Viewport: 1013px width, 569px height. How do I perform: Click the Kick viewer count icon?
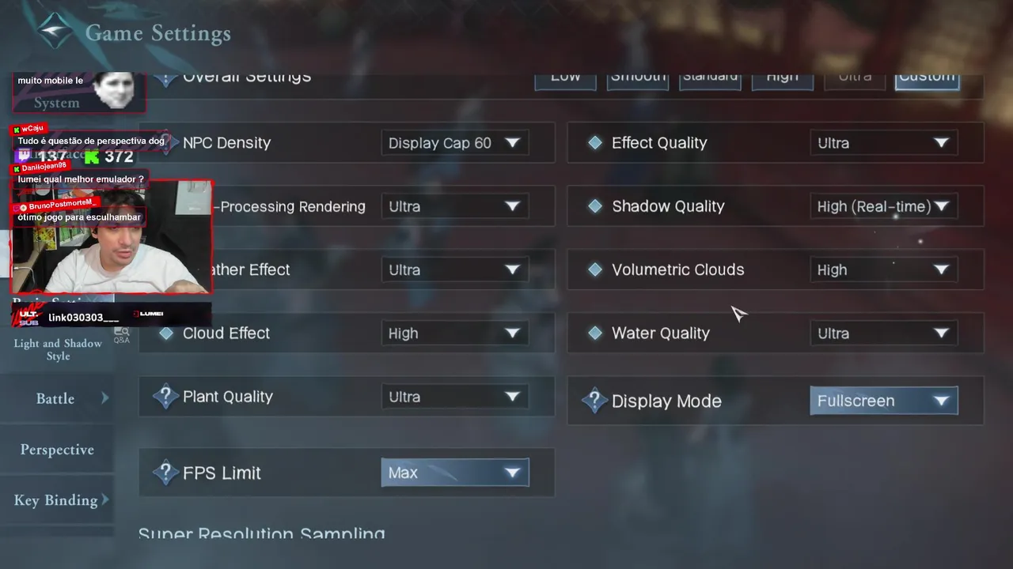pos(92,156)
